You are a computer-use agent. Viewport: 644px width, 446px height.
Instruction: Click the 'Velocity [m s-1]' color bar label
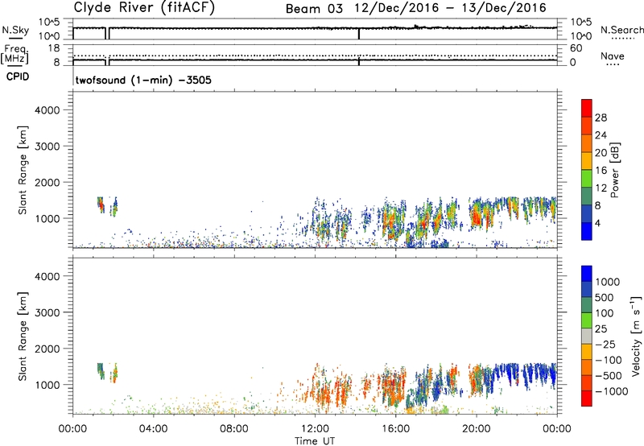[x=636, y=336]
